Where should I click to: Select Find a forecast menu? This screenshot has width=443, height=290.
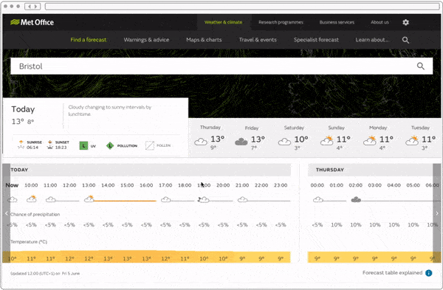89,40
